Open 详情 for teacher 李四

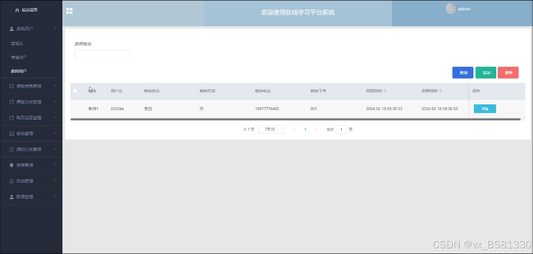coord(485,109)
